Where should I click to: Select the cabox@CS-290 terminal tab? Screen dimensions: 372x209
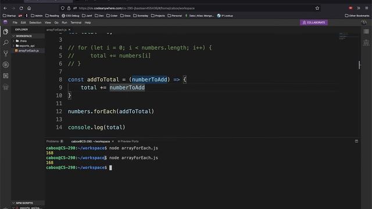pyautogui.click(x=91, y=141)
